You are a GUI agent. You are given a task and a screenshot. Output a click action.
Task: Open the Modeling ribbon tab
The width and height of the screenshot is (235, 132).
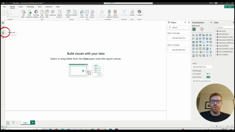(x=30, y=7)
